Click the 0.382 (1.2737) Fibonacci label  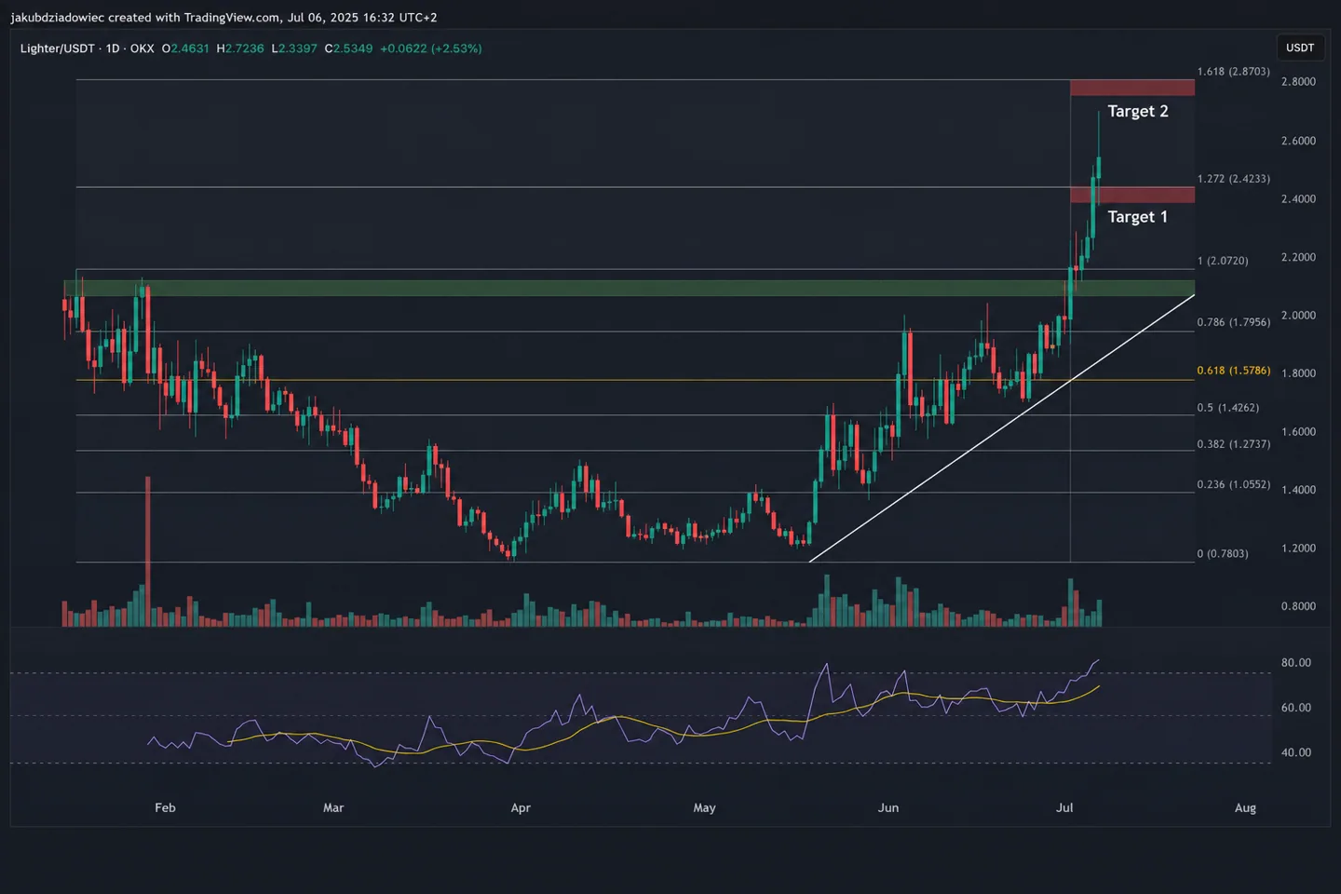pos(1234,444)
